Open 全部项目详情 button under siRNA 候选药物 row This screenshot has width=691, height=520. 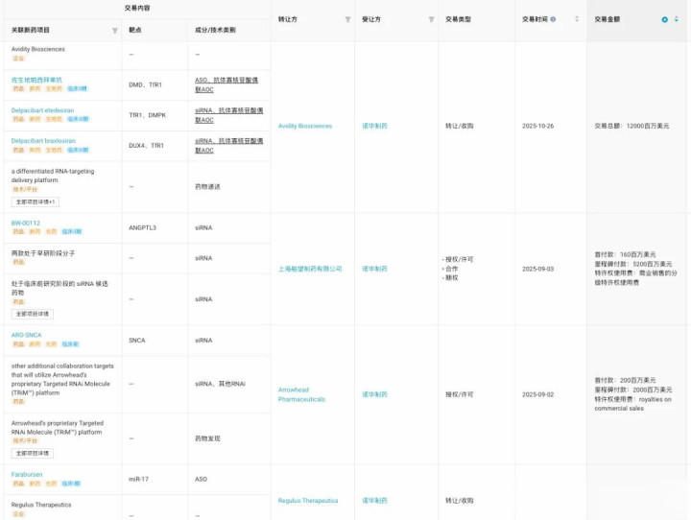(x=33, y=314)
